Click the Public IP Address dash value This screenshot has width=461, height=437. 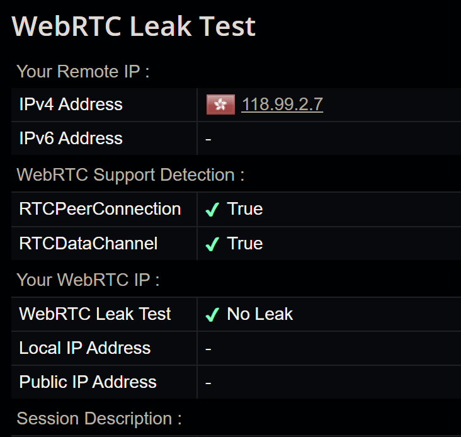coord(208,383)
